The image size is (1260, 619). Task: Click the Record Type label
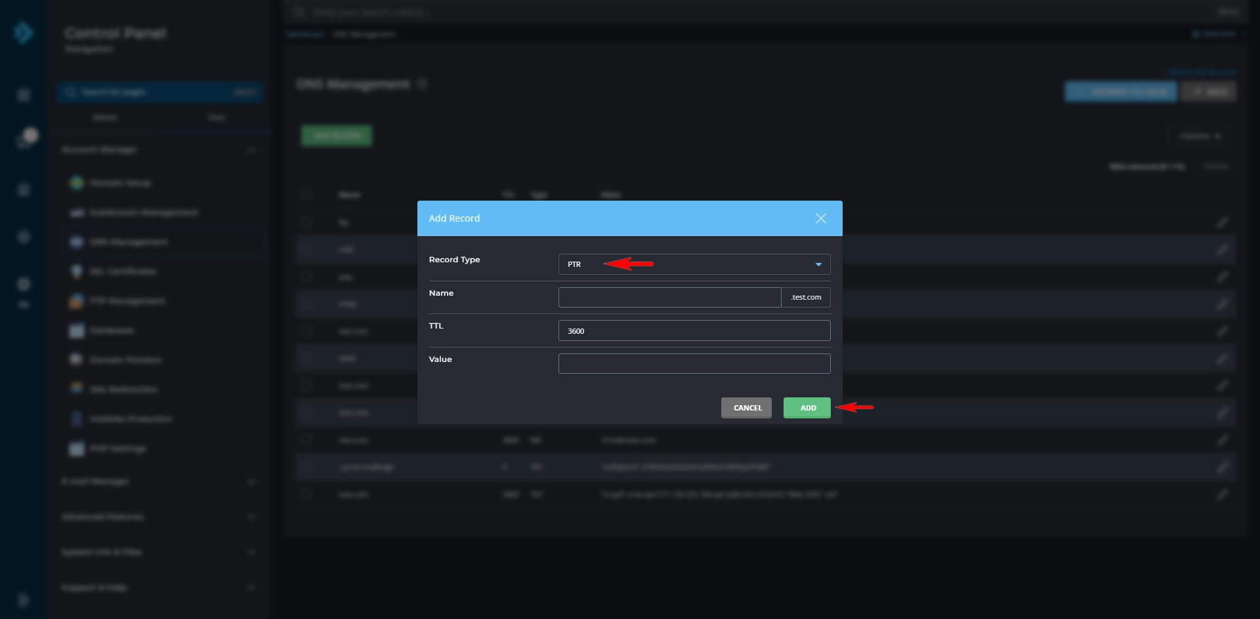click(x=454, y=260)
